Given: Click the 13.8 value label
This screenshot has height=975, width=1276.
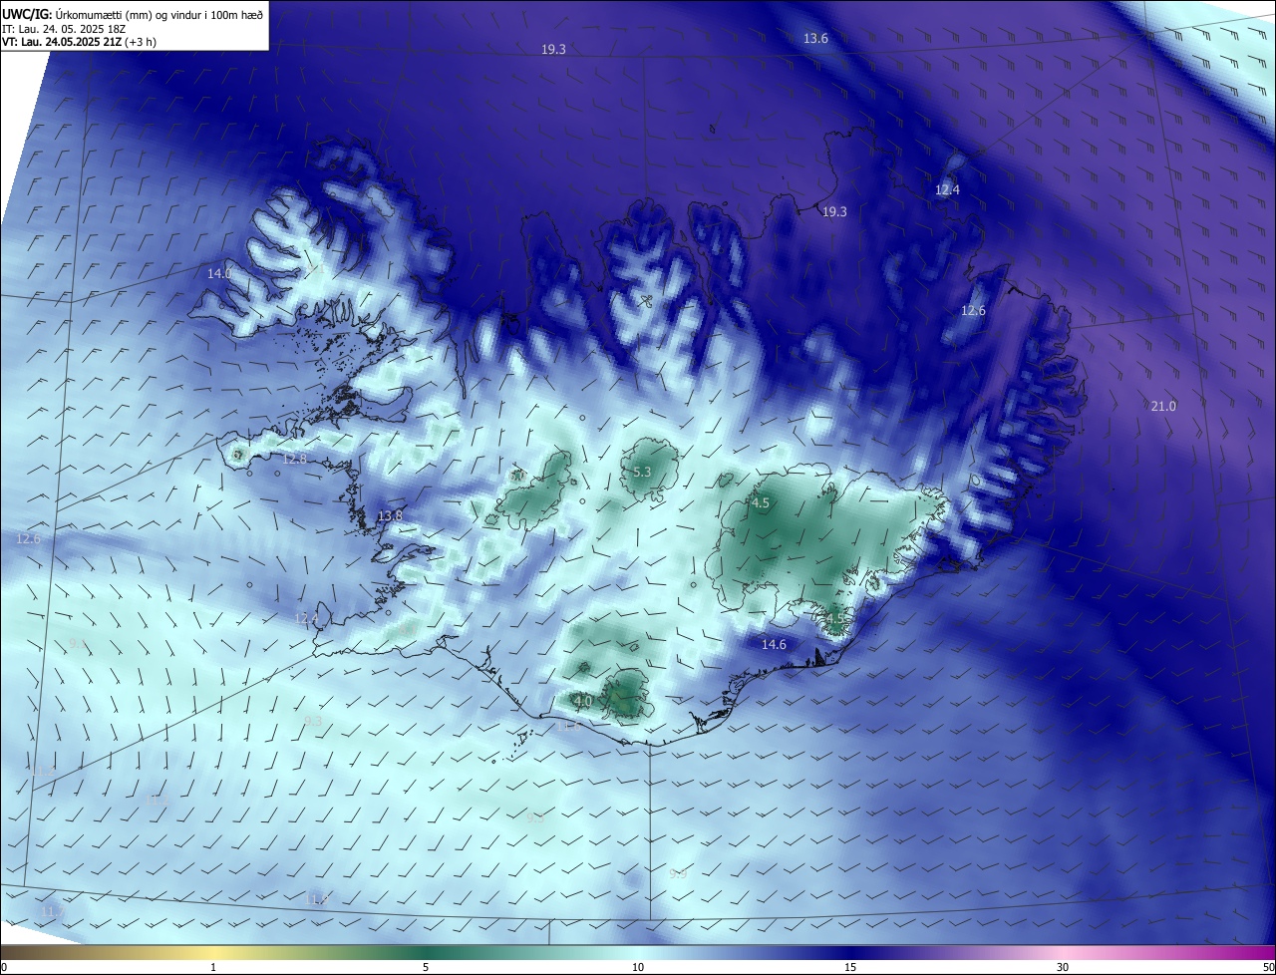Looking at the screenshot, I should coord(390,515).
